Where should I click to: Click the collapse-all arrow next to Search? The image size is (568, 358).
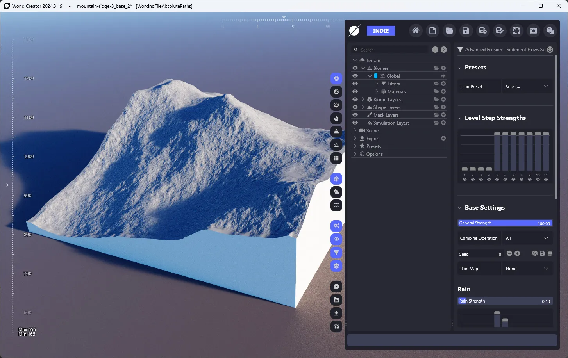[435, 50]
